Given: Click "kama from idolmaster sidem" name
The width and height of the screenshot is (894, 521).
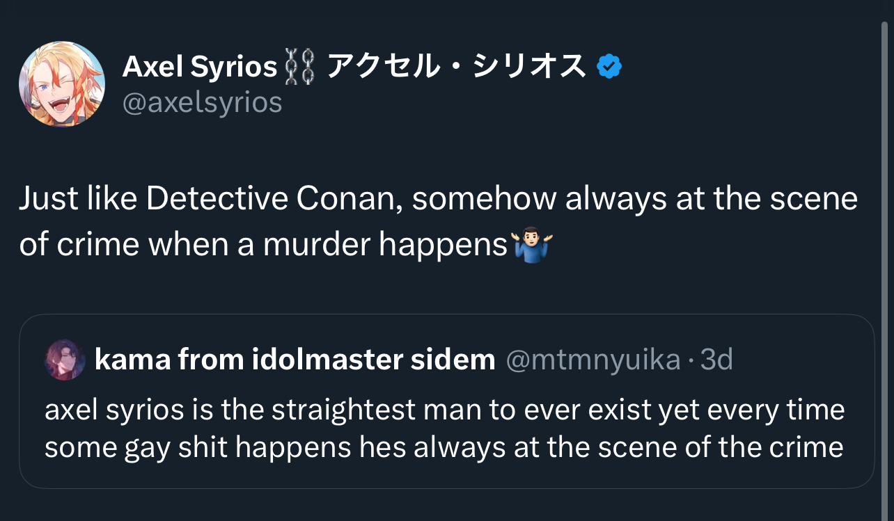Looking at the screenshot, I should [295, 360].
